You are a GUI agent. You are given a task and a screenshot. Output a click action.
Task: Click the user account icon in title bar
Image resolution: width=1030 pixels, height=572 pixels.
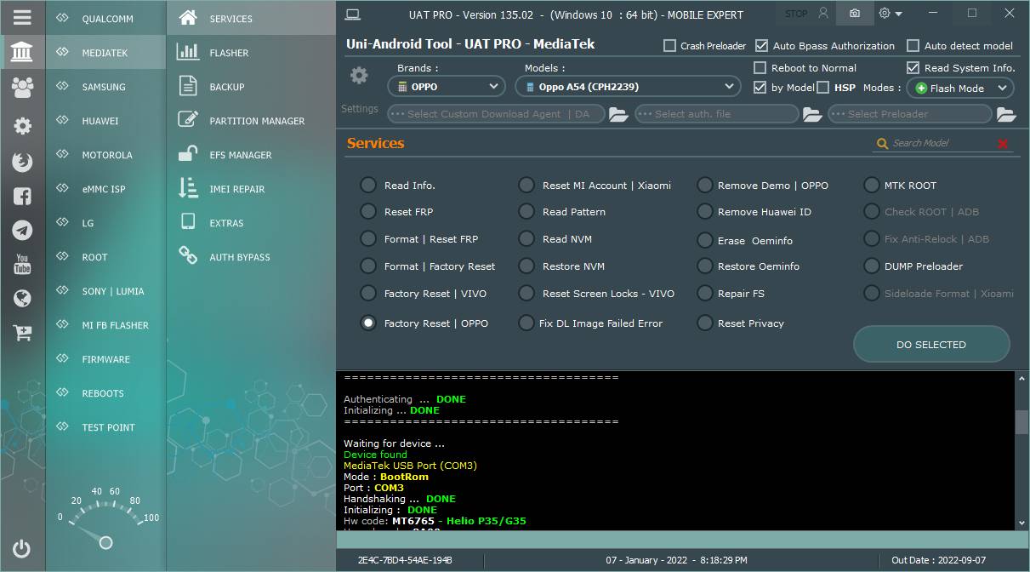[x=822, y=14]
